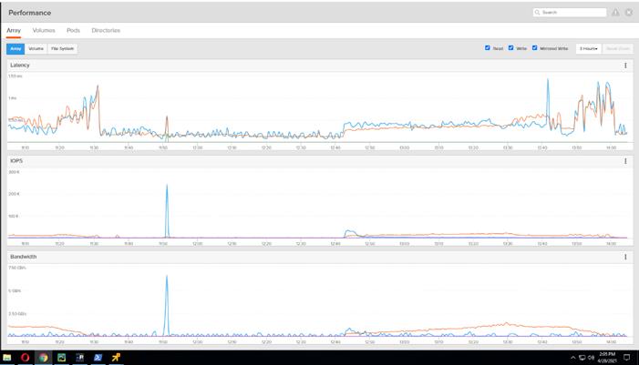
Task: Click the Latency chart heading
Action: (x=20, y=66)
